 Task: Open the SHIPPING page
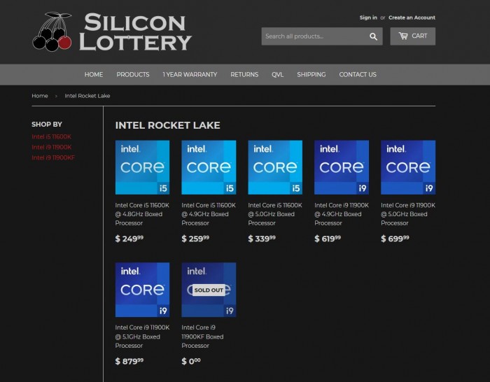311,75
